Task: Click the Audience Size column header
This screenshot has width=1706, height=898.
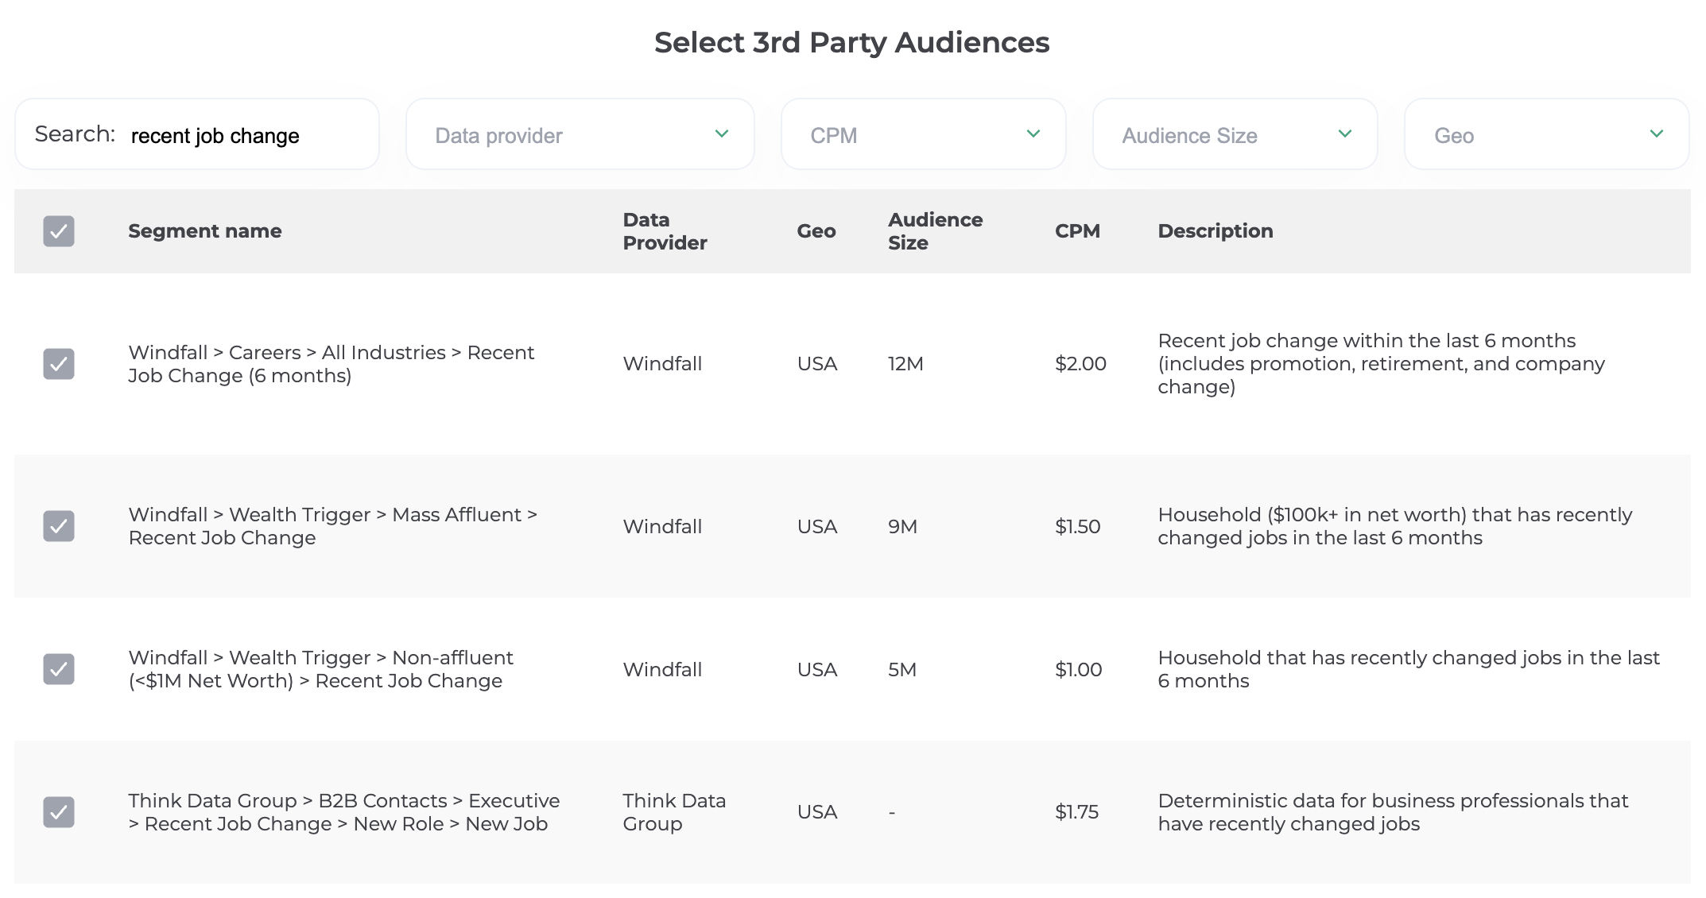Action: click(935, 231)
